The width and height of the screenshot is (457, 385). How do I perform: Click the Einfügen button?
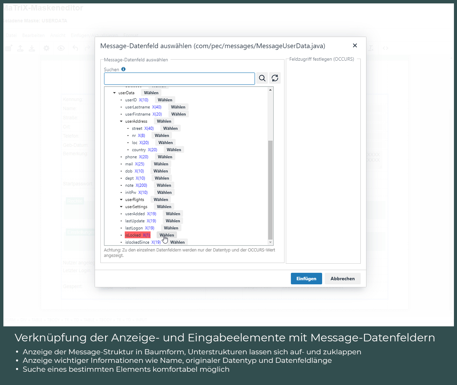pos(306,279)
